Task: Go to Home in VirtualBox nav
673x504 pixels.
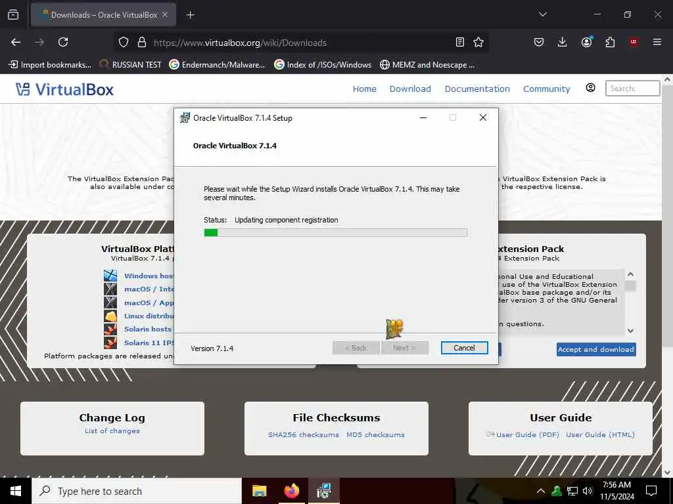Action: point(364,89)
